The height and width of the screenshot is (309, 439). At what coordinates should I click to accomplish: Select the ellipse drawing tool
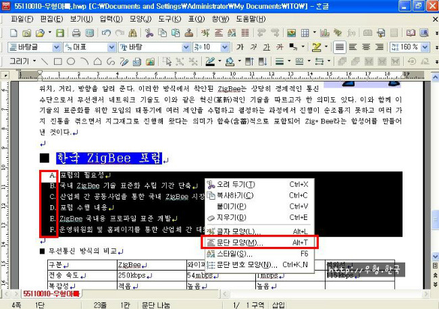[x=71, y=61]
